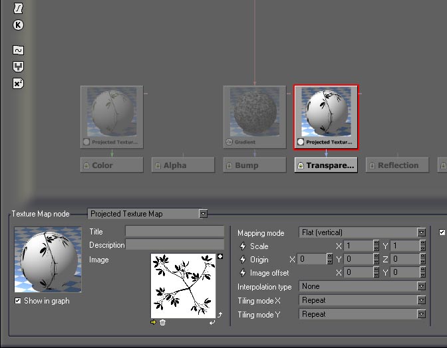Click the constant node icon labeled K
447x348 pixels.
point(18,25)
